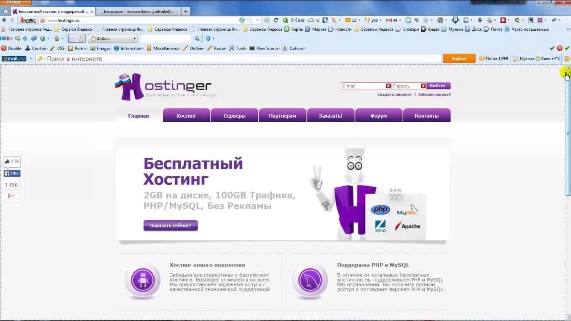Click the Заказать сейчас! button
Viewport: 571px width, 321px height.
170,226
